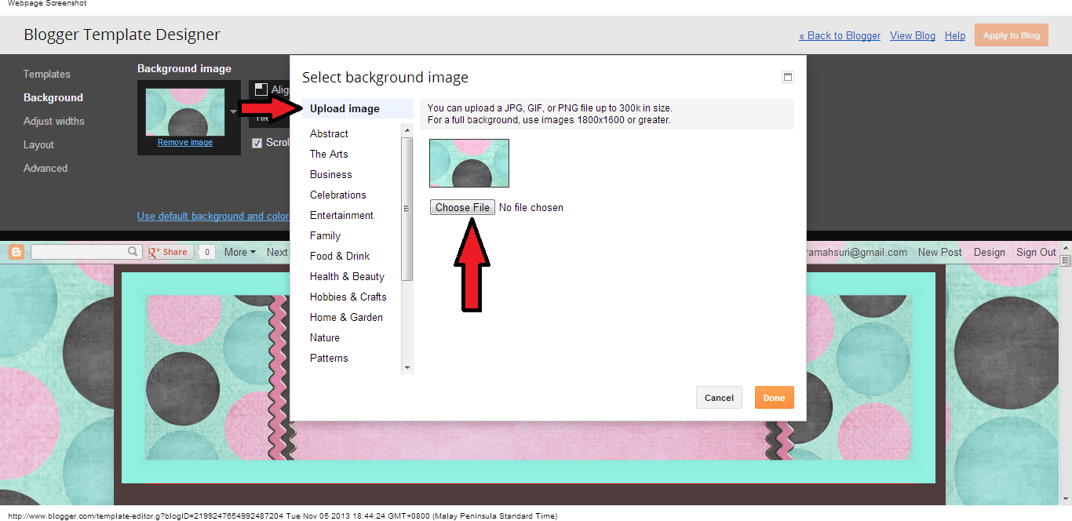Click the uploaded image thumbnail in dialog
The width and height of the screenshot is (1072, 521).
click(x=469, y=163)
